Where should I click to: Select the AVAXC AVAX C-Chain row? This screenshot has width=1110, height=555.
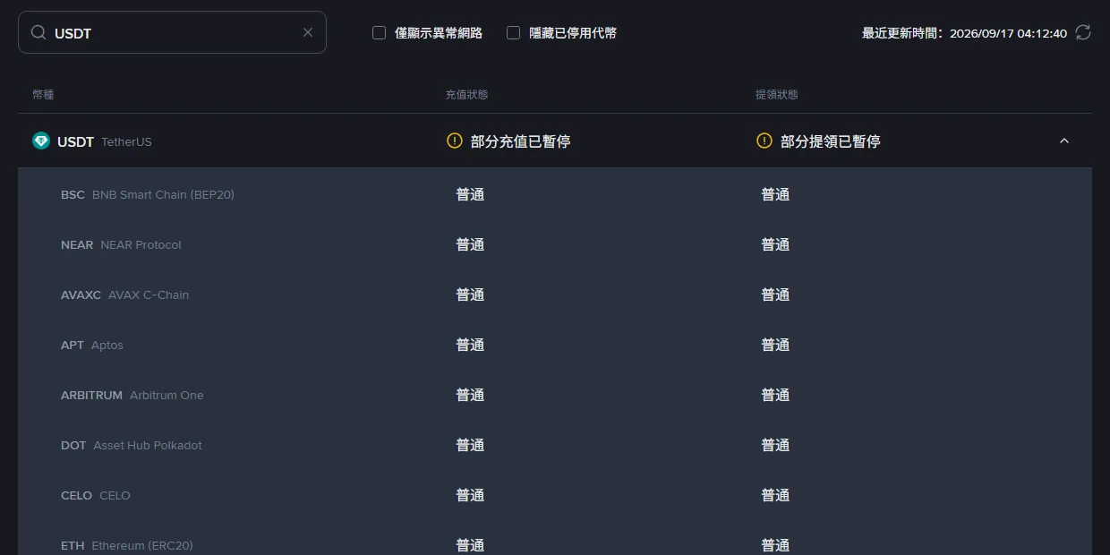point(555,295)
